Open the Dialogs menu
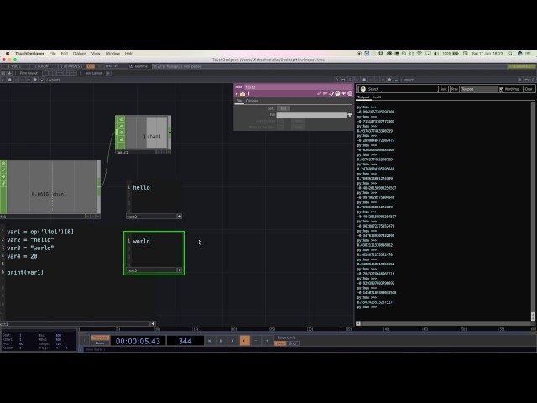This screenshot has height=403, width=537. click(80, 54)
